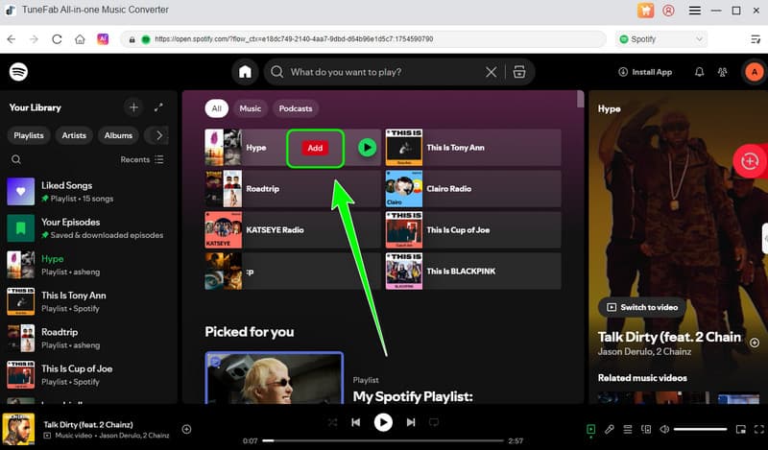
Task: Go to TuneFab home page icon
Action: pyautogui.click(x=80, y=39)
